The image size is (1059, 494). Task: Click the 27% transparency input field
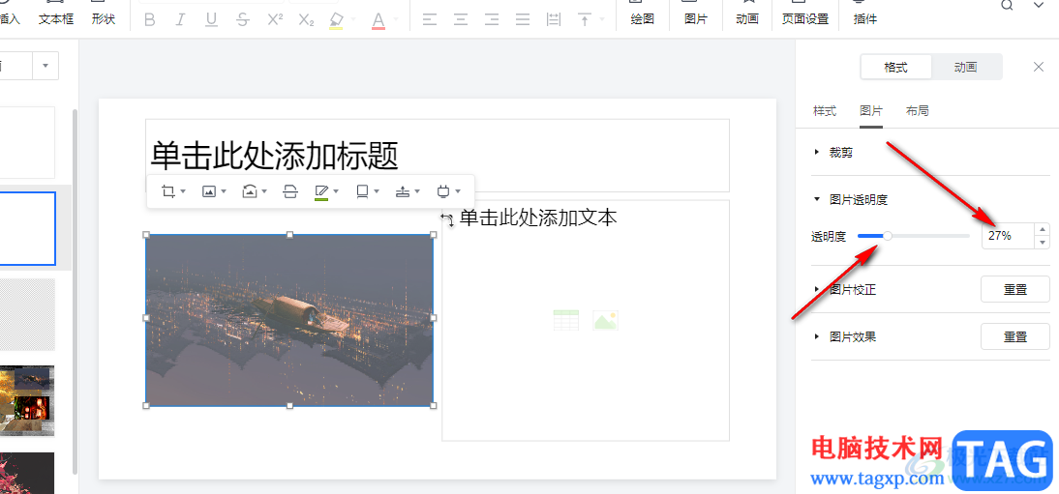point(1007,235)
